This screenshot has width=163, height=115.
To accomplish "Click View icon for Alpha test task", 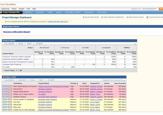I will coord(10,104).
